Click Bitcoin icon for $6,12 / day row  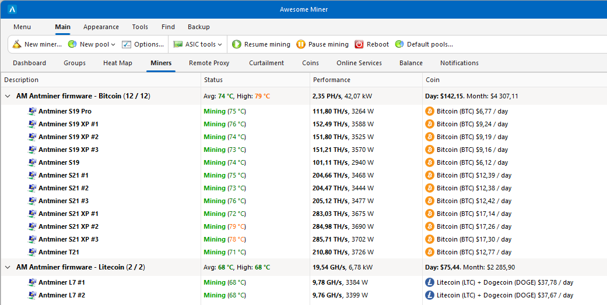(430, 162)
